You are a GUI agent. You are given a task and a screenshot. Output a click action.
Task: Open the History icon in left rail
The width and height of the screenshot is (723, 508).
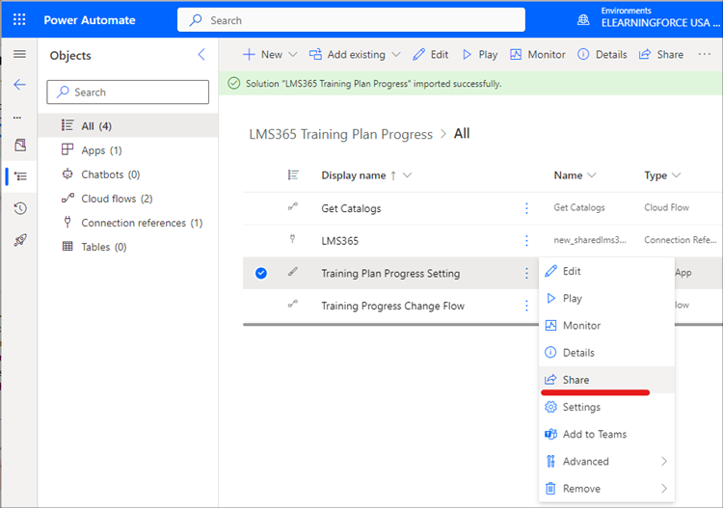tap(19, 208)
